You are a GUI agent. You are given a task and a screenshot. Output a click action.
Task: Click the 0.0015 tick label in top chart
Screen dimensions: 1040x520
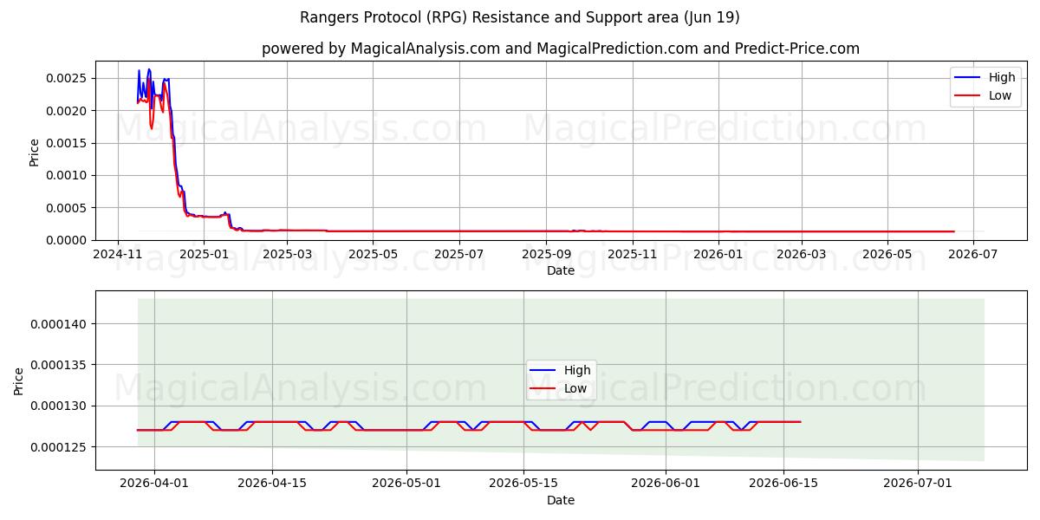(x=68, y=143)
